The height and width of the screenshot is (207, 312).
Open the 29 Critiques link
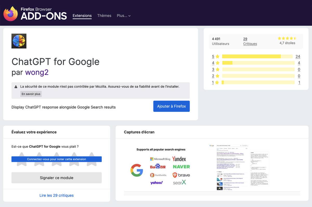pyautogui.click(x=250, y=41)
